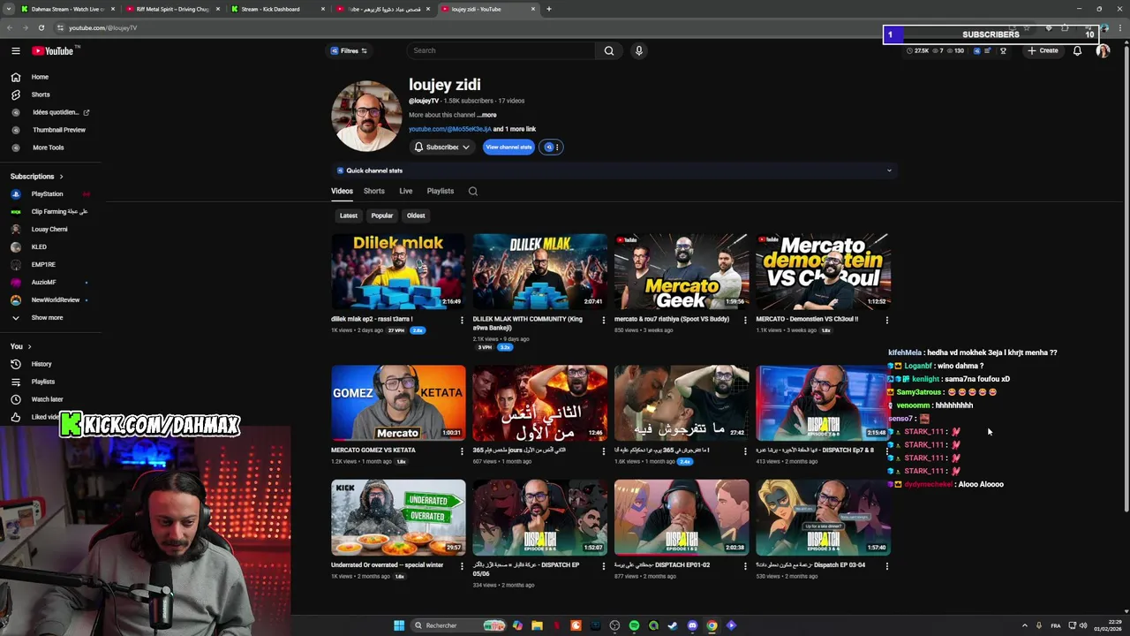Open a new browser tab

tap(549, 9)
